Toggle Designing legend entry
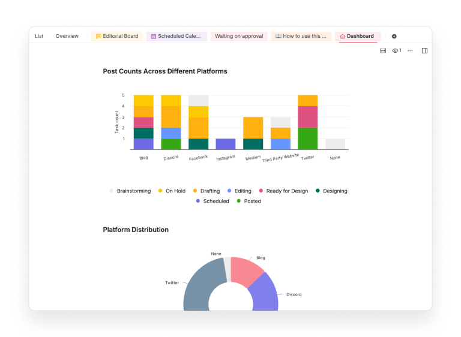This screenshot has width=461, height=337. click(x=331, y=191)
